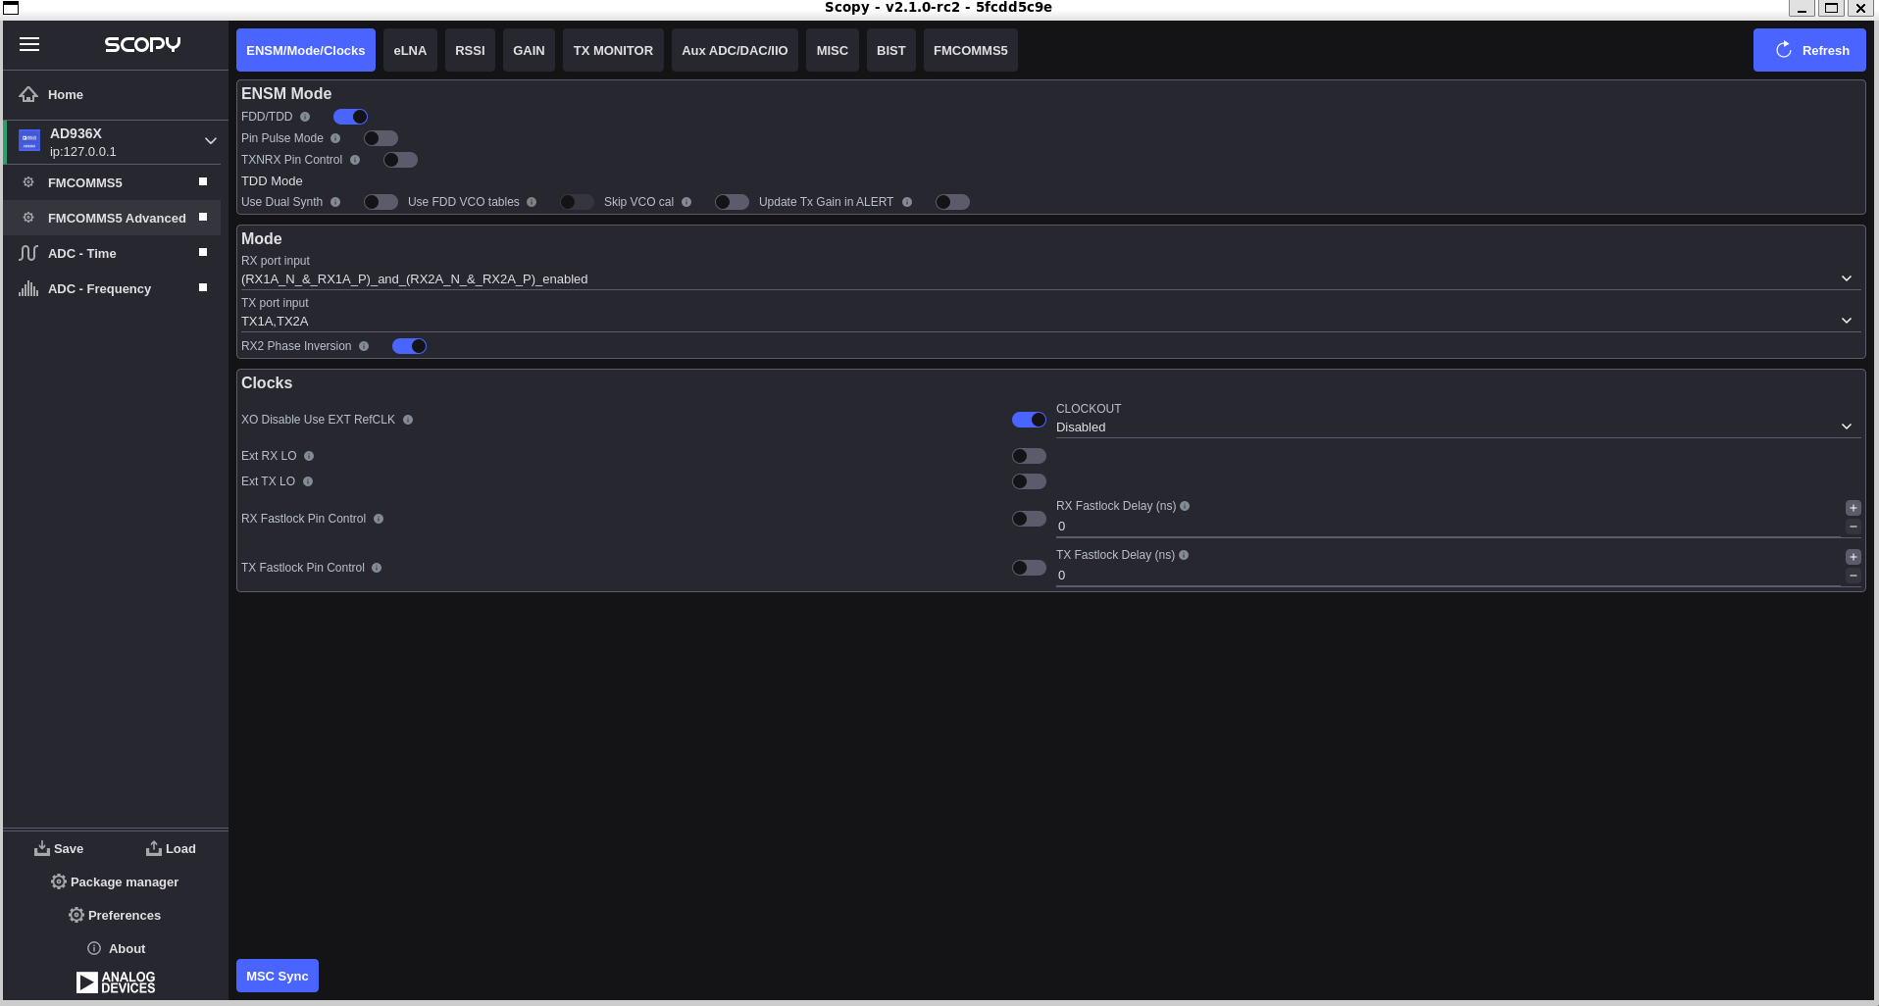
Task: Click info icon beside Update Tx Gain in ALERT
Action: (x=907, y=202)
